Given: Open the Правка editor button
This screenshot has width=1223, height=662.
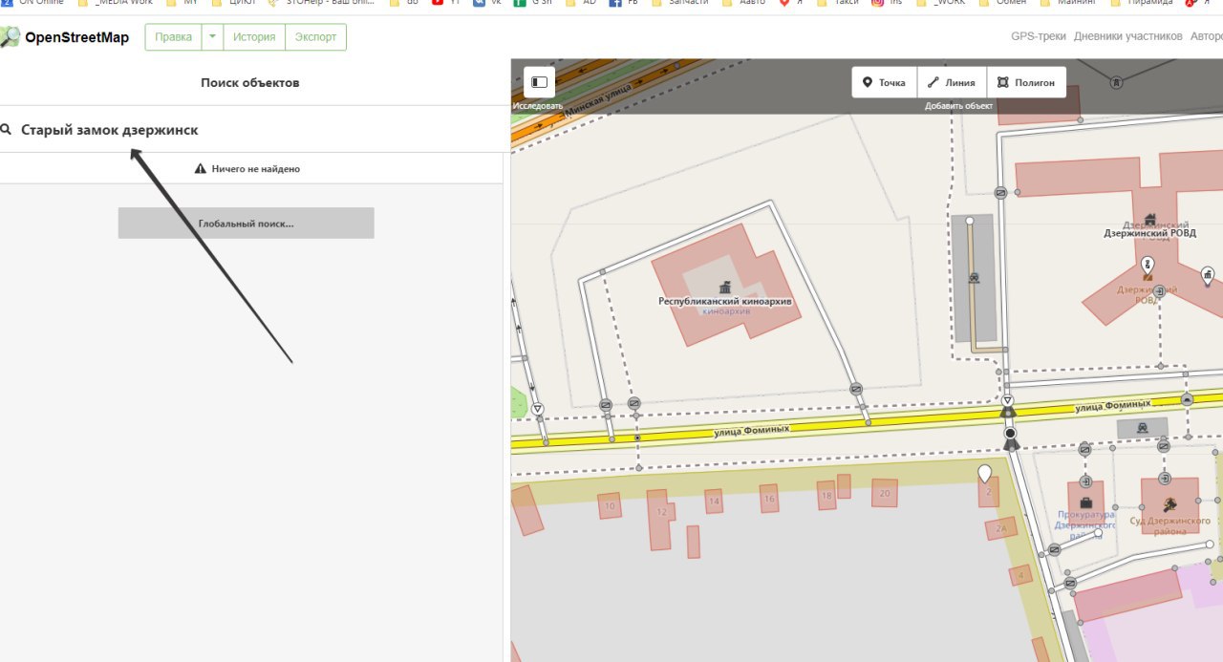Looking at the screenshot, I should [173, 37].
